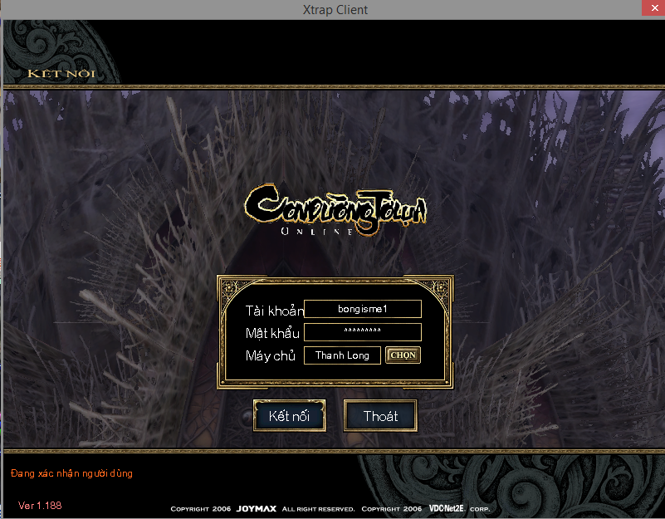Screen dimensions: 665x519
Task: Click the Con Đường Tơ Lụa Online logo
Action: click(335, 210)
